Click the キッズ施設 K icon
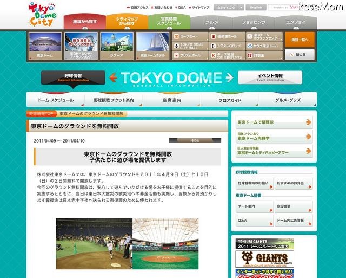Image resolution: width=346 pixels, height=278 pixels. coord(213,55)
